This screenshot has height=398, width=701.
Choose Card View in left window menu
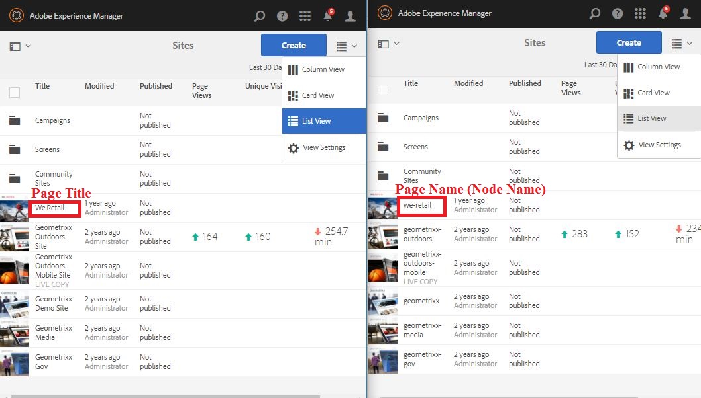point(324,95)
